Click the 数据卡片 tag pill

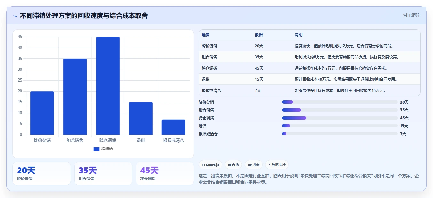[x=277, y=165]
